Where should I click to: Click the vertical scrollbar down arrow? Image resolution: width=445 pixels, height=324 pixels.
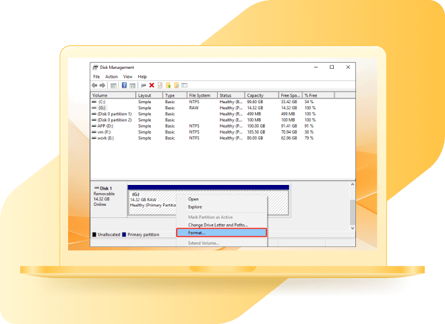pyautogui.click(x=353, y=228)
